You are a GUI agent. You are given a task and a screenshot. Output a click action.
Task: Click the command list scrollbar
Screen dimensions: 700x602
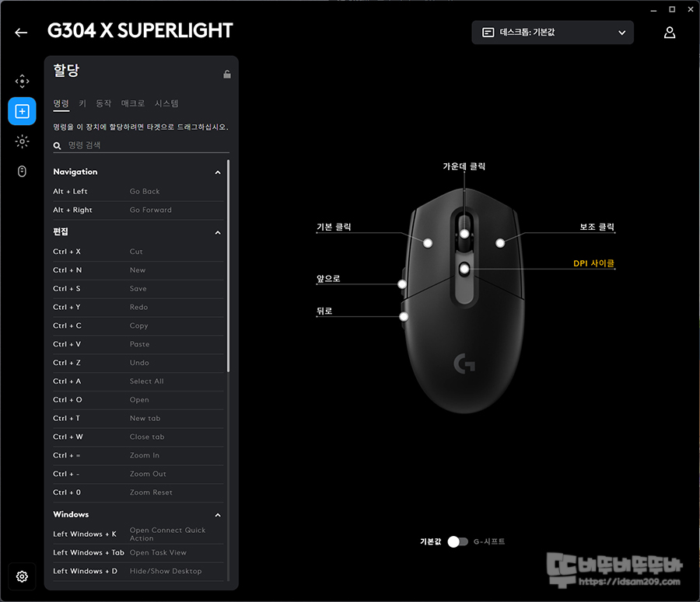point(228,266)
